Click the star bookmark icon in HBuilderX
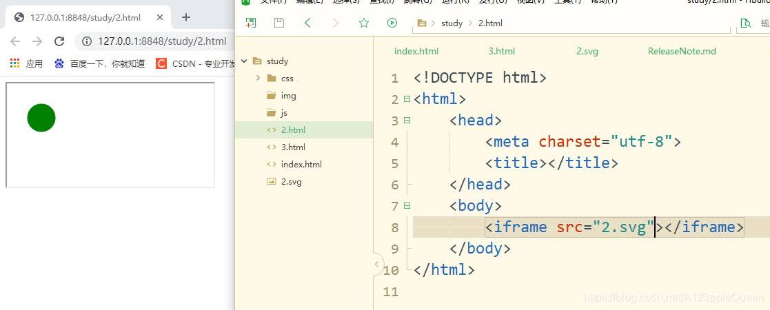This screenshot has width=770, height=310. pos(364,23)
